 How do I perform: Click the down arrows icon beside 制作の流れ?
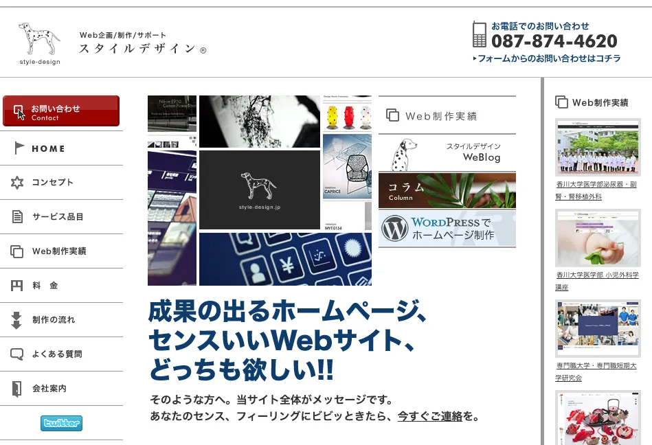pyautogui.click(x=16, y=320)
